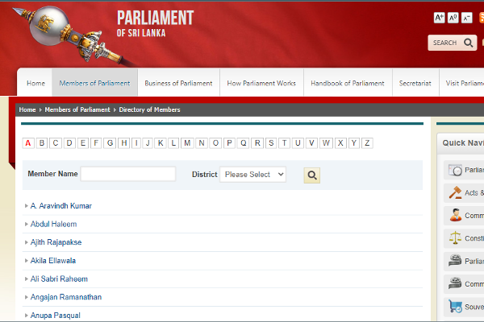
Task: Click Directory of Members breadcrumb
Action: (149, 109)
